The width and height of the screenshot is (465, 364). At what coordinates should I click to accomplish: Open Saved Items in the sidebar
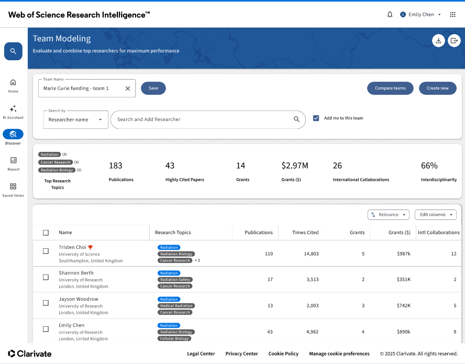(13, 189)
